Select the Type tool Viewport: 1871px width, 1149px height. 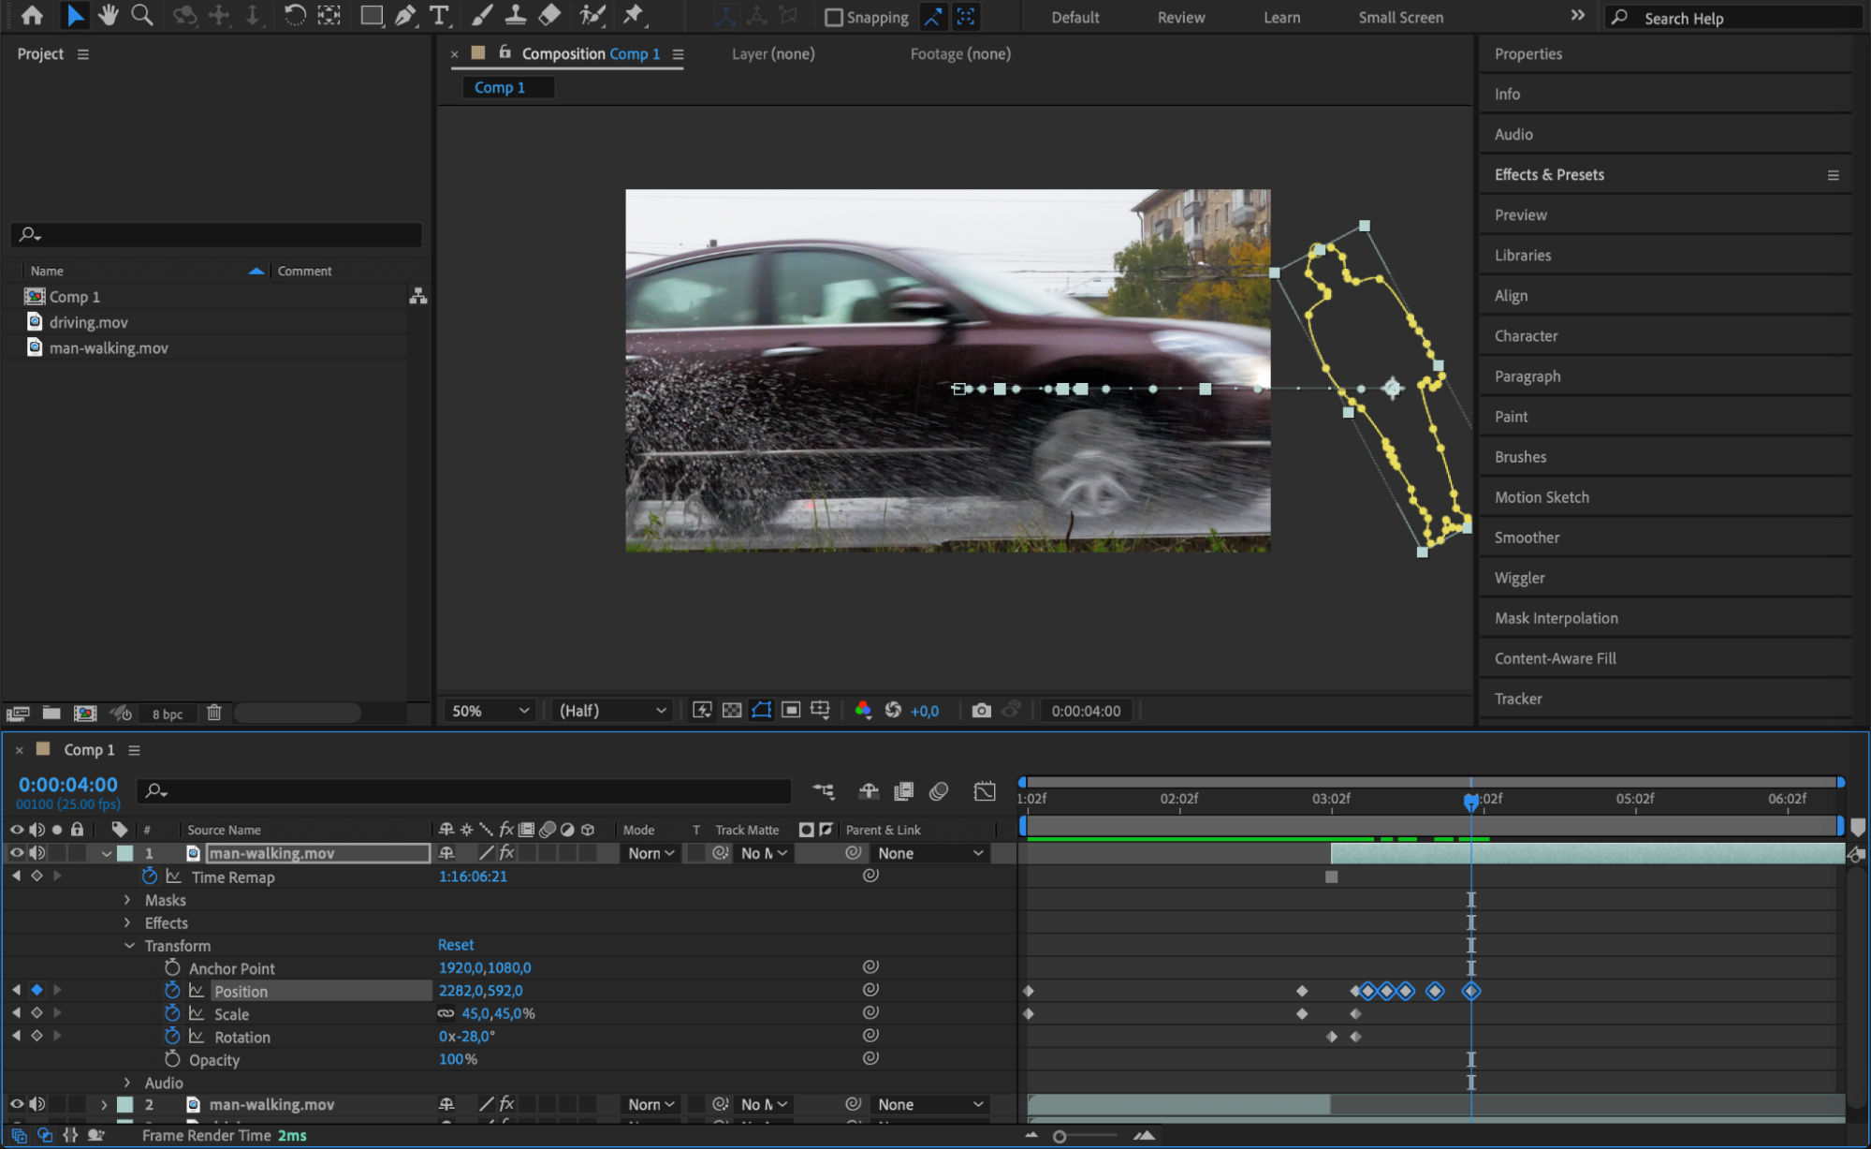pyautogui.click(x=438, y=15)
